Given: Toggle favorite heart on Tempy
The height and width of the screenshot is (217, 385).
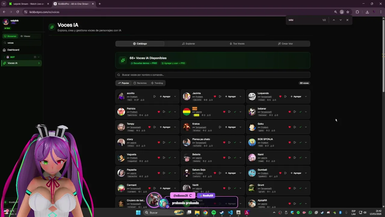Looking at the screenshot, I should [149, 127].
